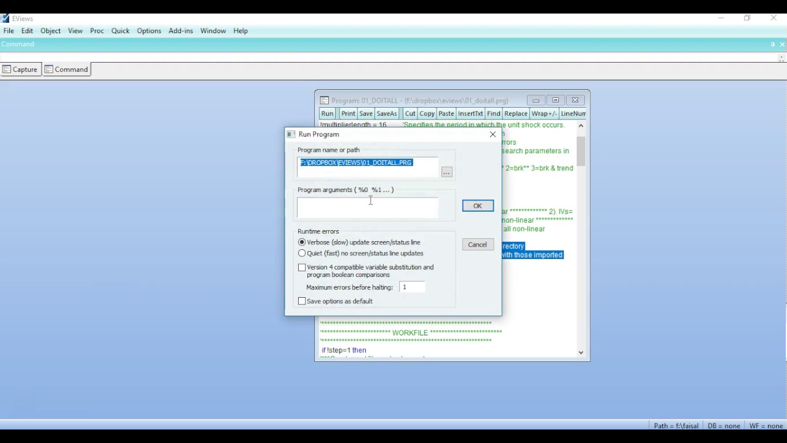This screenshot has height=443, width=787.
Task: Click the Run Program dialog title icon
Action: pos(291,135)
